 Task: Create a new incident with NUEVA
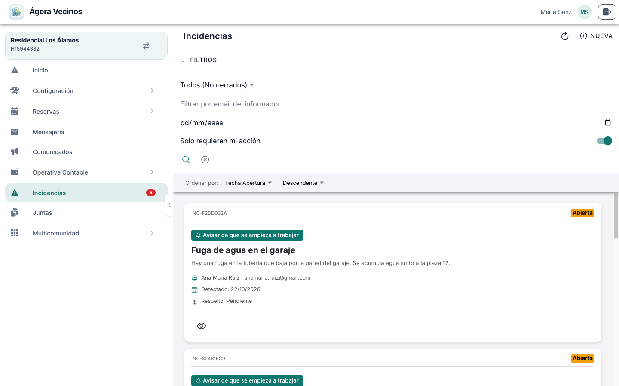tap(596, 36)
